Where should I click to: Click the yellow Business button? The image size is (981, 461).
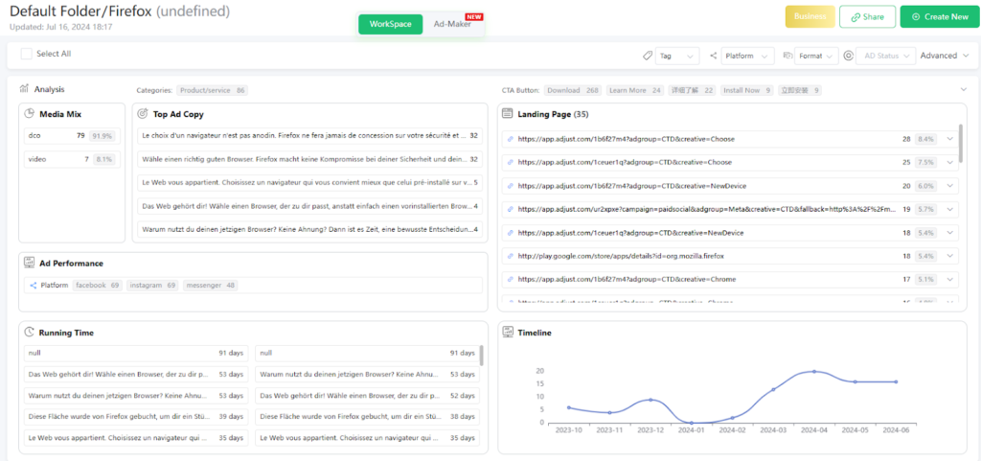pyautogui.click(x=810, y=16)
